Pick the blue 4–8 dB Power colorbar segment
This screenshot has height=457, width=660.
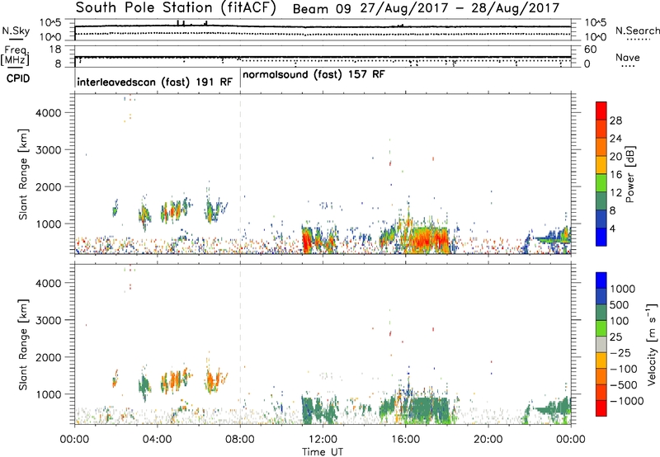point(601,219)
